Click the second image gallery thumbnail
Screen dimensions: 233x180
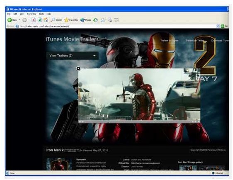pos(211,168)
